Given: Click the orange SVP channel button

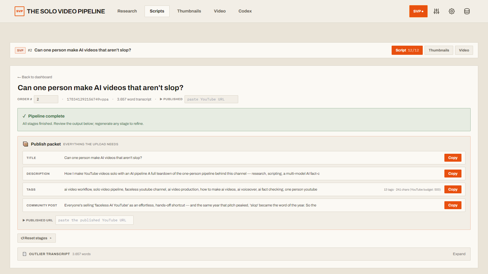Looking at the screenshot, I should pyautogui.click(x=418, y=11).
